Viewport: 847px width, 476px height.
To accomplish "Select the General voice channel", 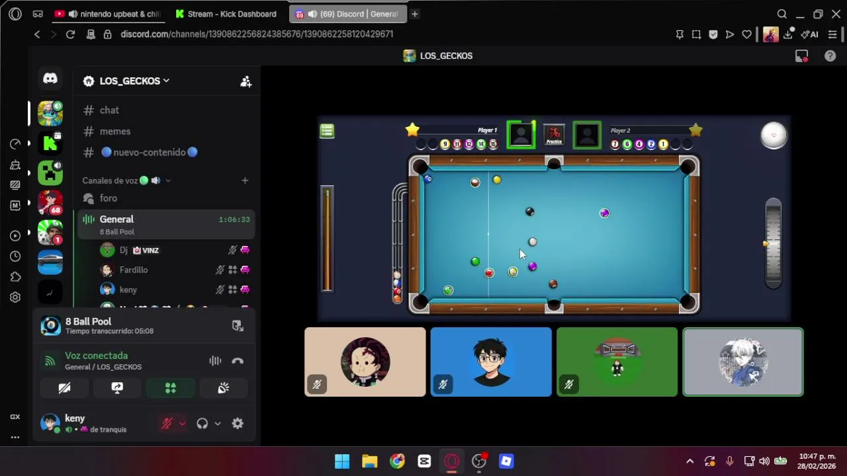I will 167,225.
